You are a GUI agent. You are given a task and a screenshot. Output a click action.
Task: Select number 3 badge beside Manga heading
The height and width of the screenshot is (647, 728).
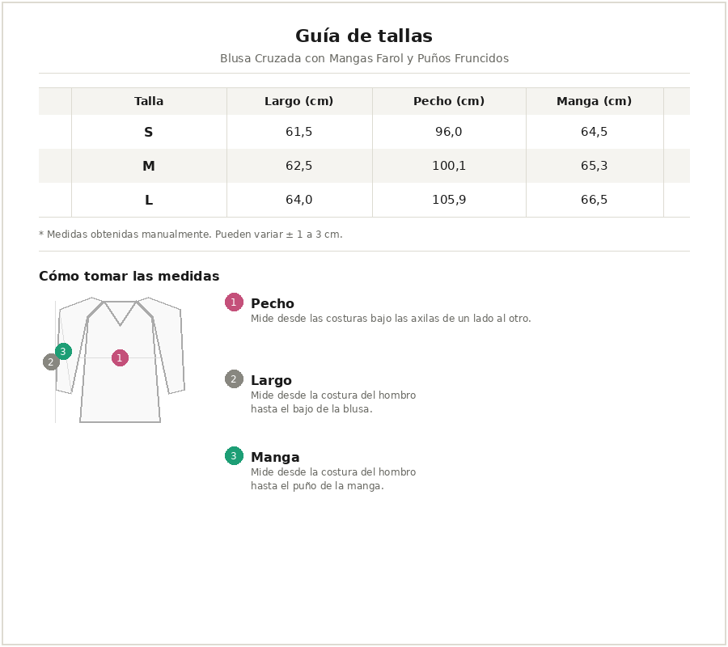234,455
